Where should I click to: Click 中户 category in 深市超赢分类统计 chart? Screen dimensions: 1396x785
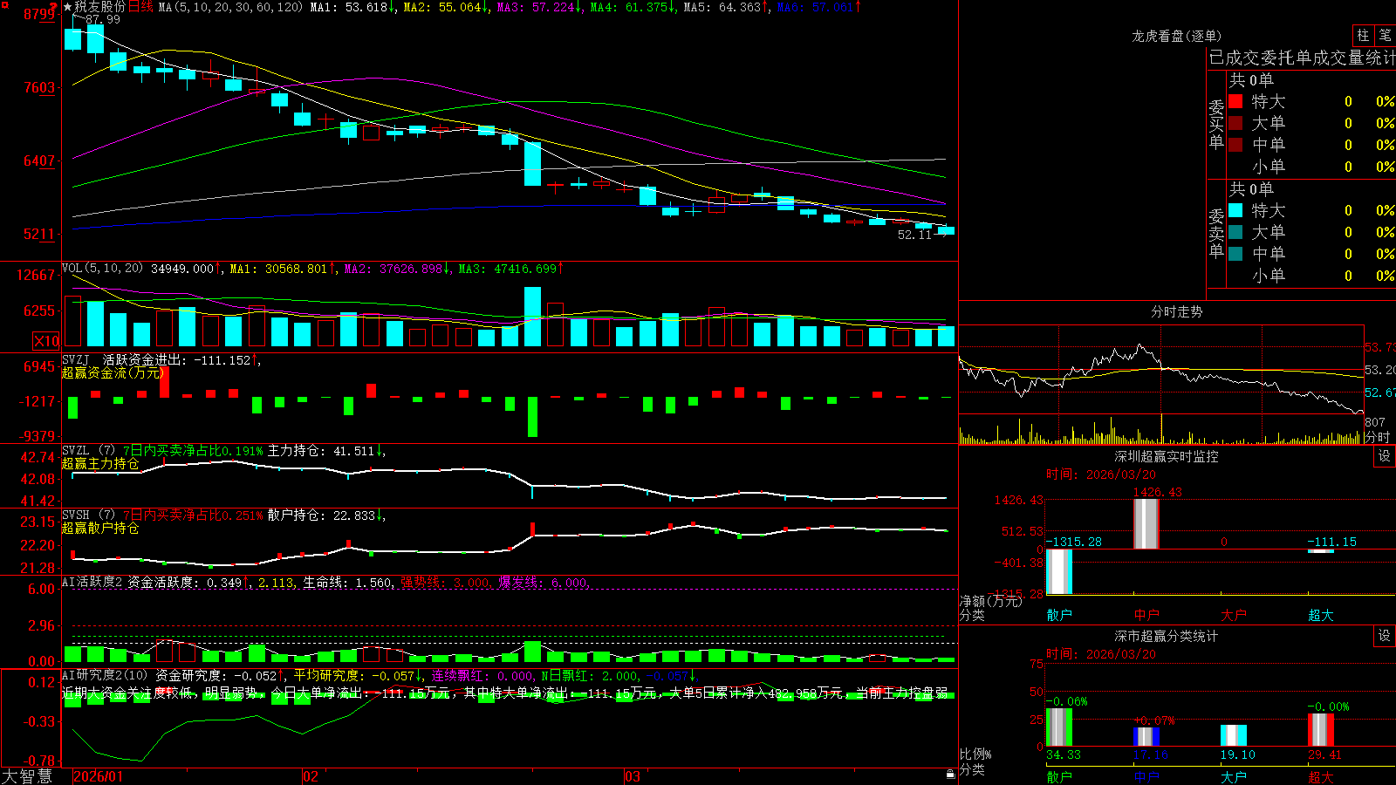coord(1146,777)
